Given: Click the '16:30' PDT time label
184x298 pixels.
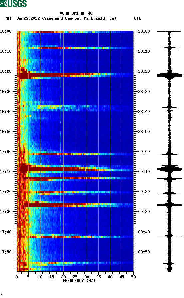Looking at the screenshot, I should [x=6, y=92].
